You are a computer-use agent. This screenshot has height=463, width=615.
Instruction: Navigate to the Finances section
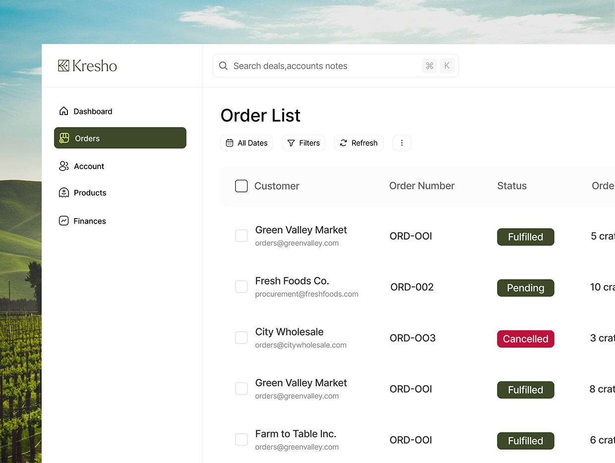coord(90,221)
